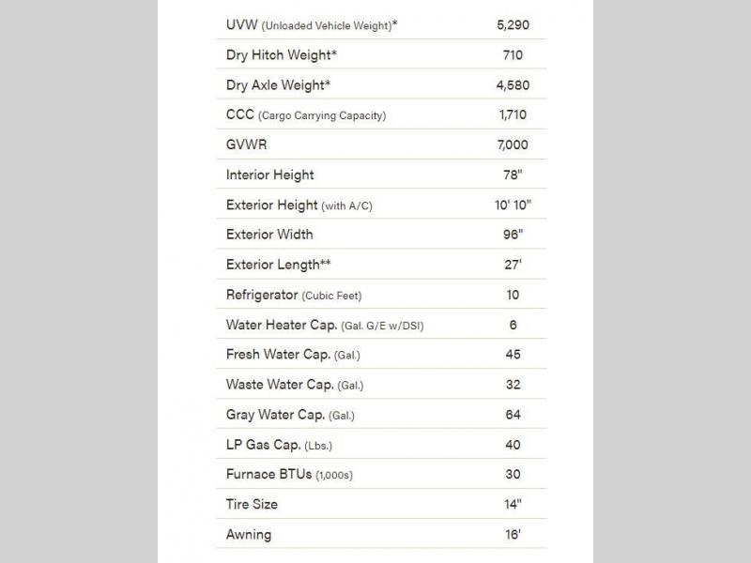Click the Refrigerator Cubic Feet label
The height and width of the screenshot is (563, 751).
[x=294, y=295]
